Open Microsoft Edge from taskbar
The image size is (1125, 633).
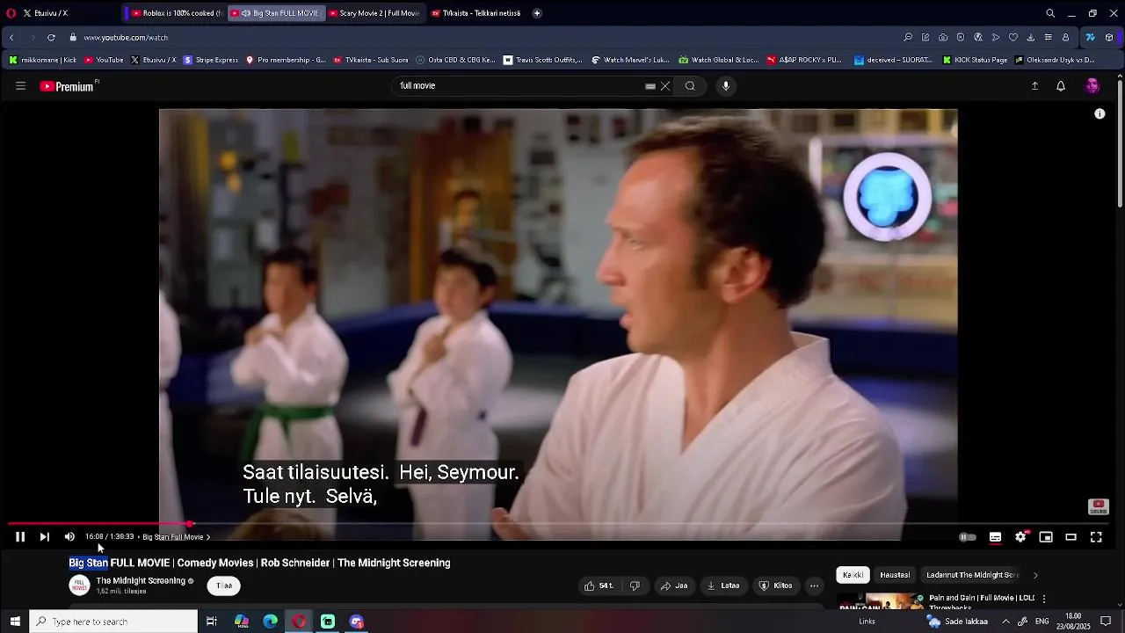(271, 622)
